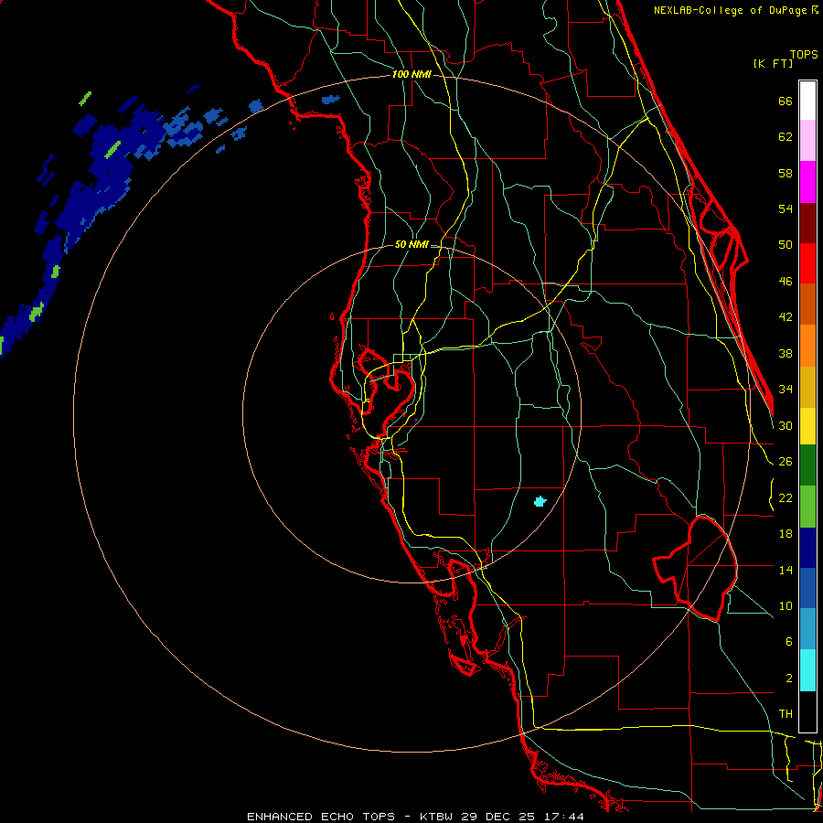Click the legend value 14
The height and width of the screenshot is (823, 823).
tap(786, 570)
